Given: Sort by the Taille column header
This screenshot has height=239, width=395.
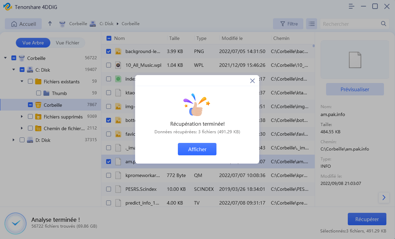Looking at the screenshot, I should 174,38.
